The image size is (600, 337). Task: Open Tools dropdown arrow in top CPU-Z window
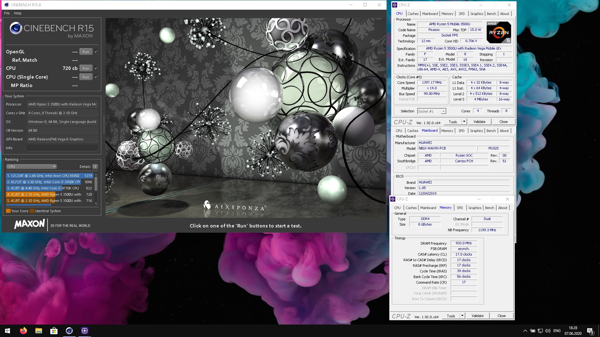coord(464,122)
